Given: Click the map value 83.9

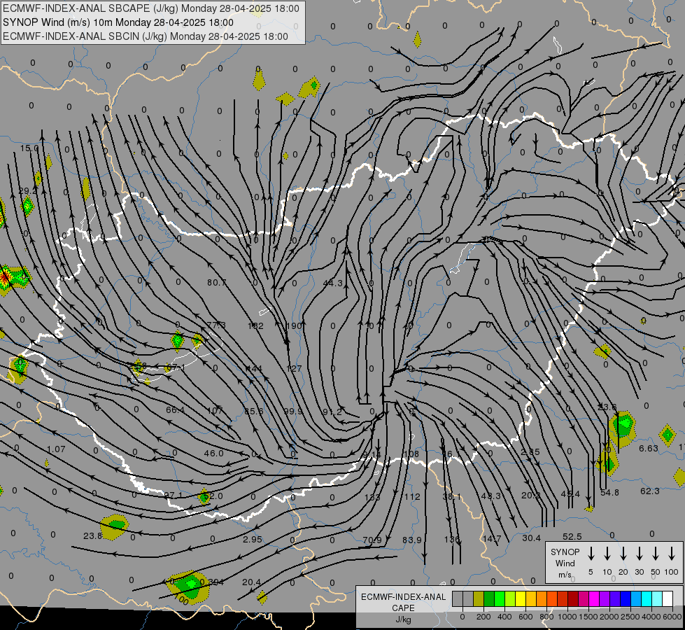Looking at the screenshot, I should point(412,540).
